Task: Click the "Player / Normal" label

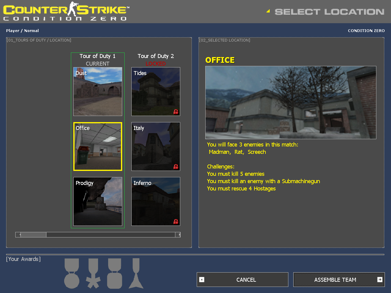Action: point(22,31)
